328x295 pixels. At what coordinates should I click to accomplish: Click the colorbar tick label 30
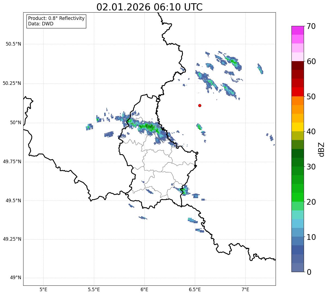pos(311,167)
